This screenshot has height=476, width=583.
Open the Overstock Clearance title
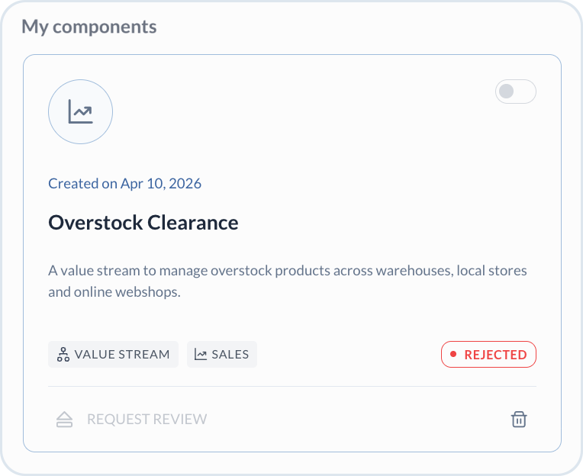pyautogui.click(x=143, y=223)
